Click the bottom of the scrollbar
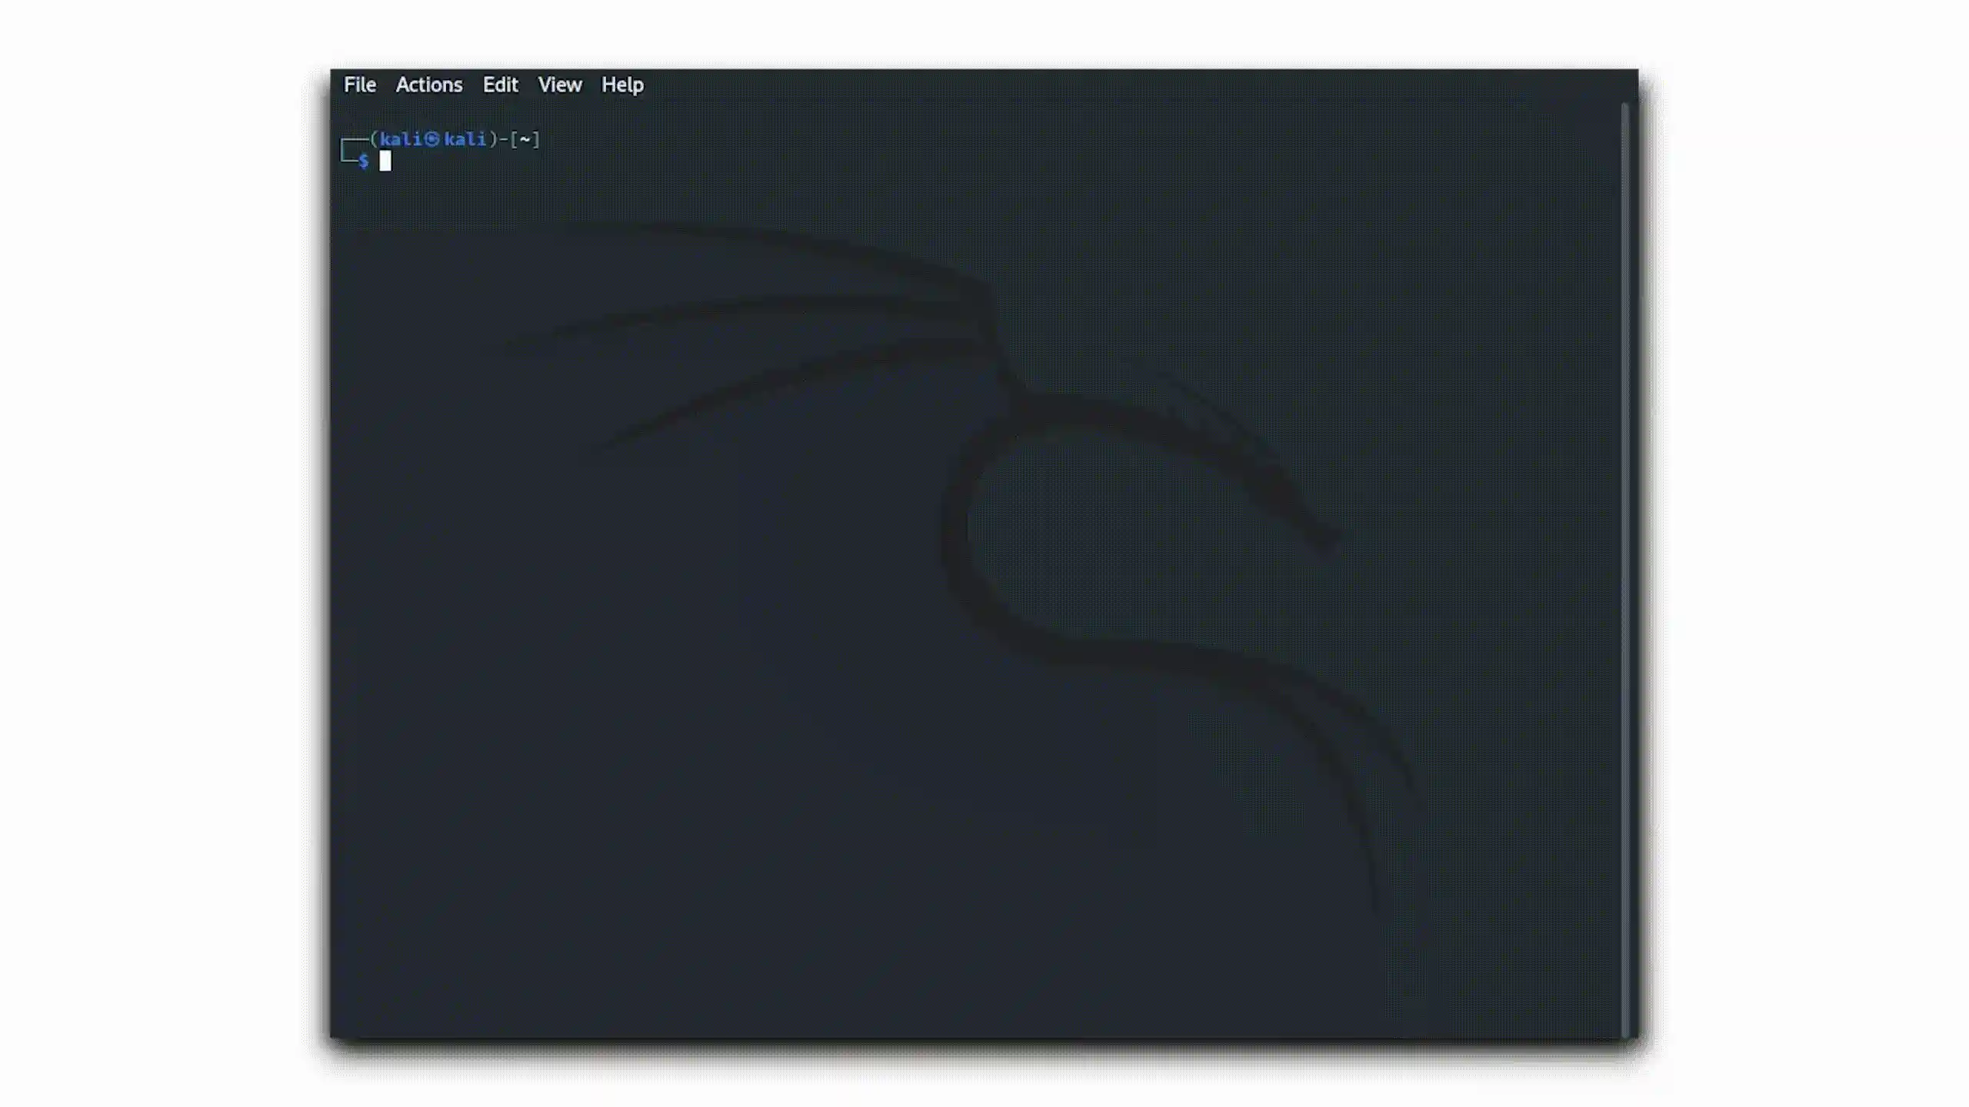1969x1107 pixels. point(1624,1030)
